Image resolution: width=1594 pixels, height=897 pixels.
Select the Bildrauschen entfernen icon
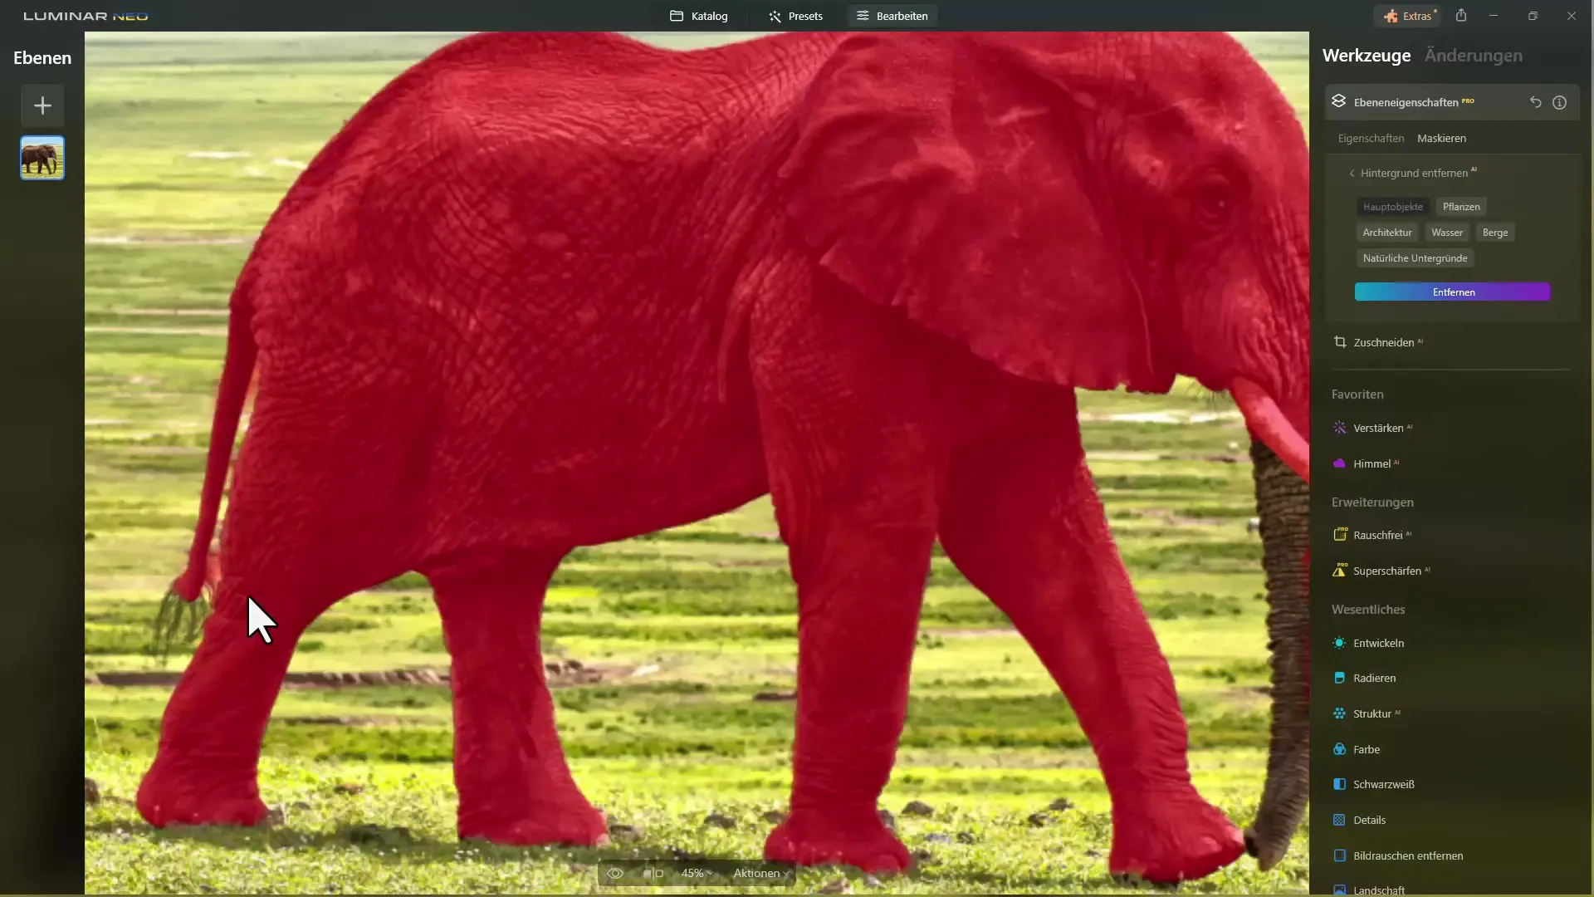point(1337,855)
